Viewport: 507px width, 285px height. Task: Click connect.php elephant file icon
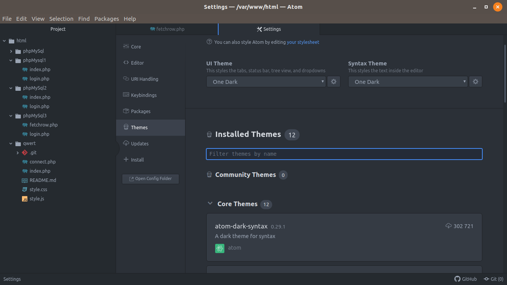pos(25,162)
